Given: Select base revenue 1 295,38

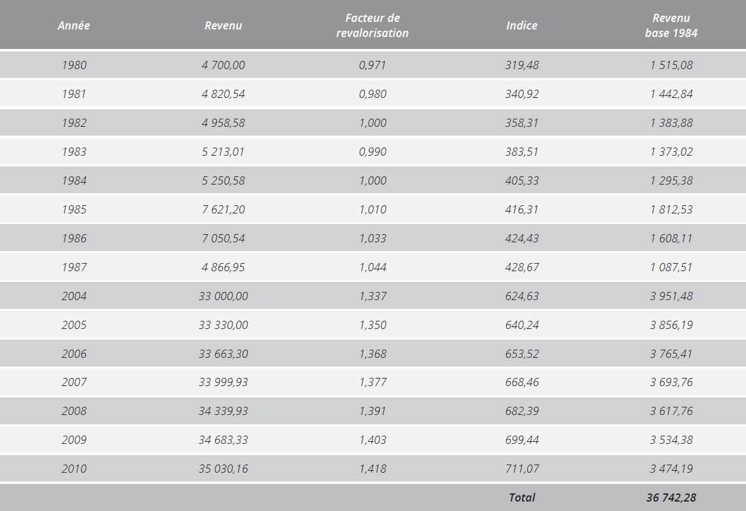Looking at the screenshot, I should click(x=671, y=181).
